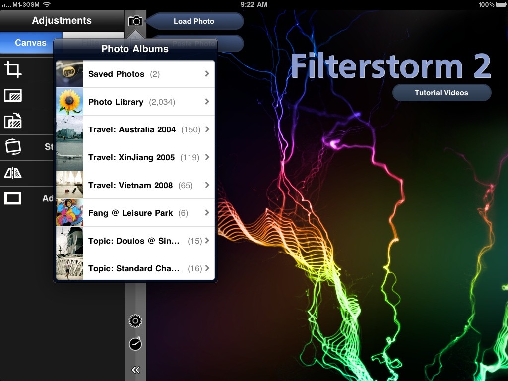Screen dimensions: 508x381
Task: Select the Straighten rotate icon
Action: coord(13,147)
